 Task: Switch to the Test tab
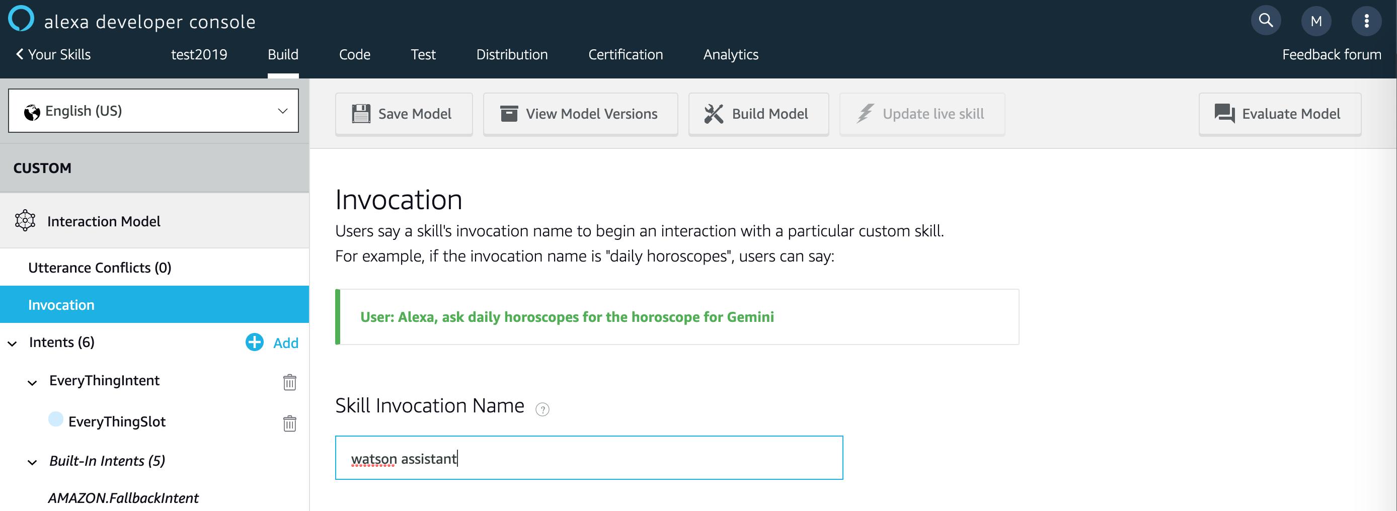coord(423,54)
